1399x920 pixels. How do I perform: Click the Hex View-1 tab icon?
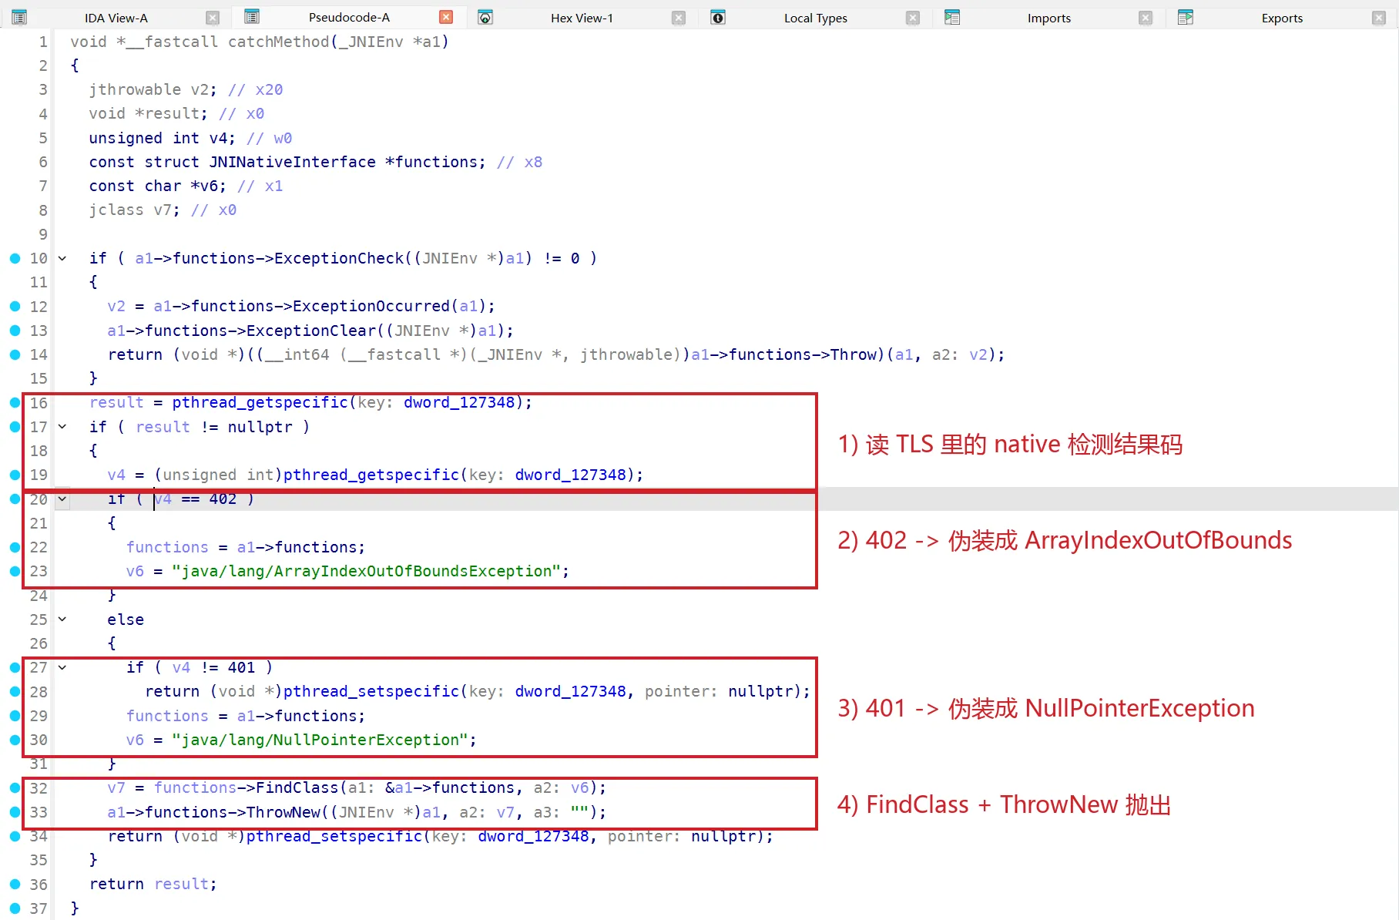point(485,17)
